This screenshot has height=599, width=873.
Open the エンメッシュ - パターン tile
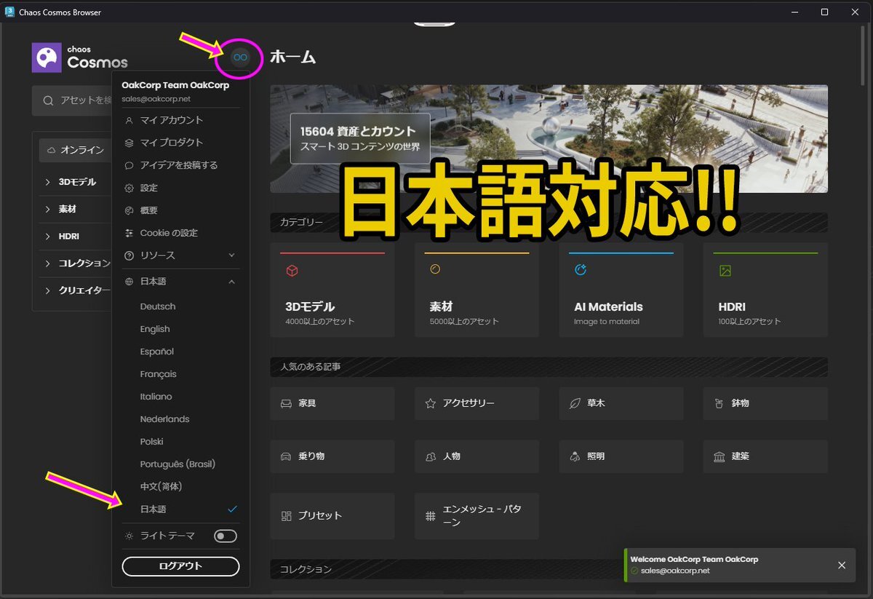[477, 516]
